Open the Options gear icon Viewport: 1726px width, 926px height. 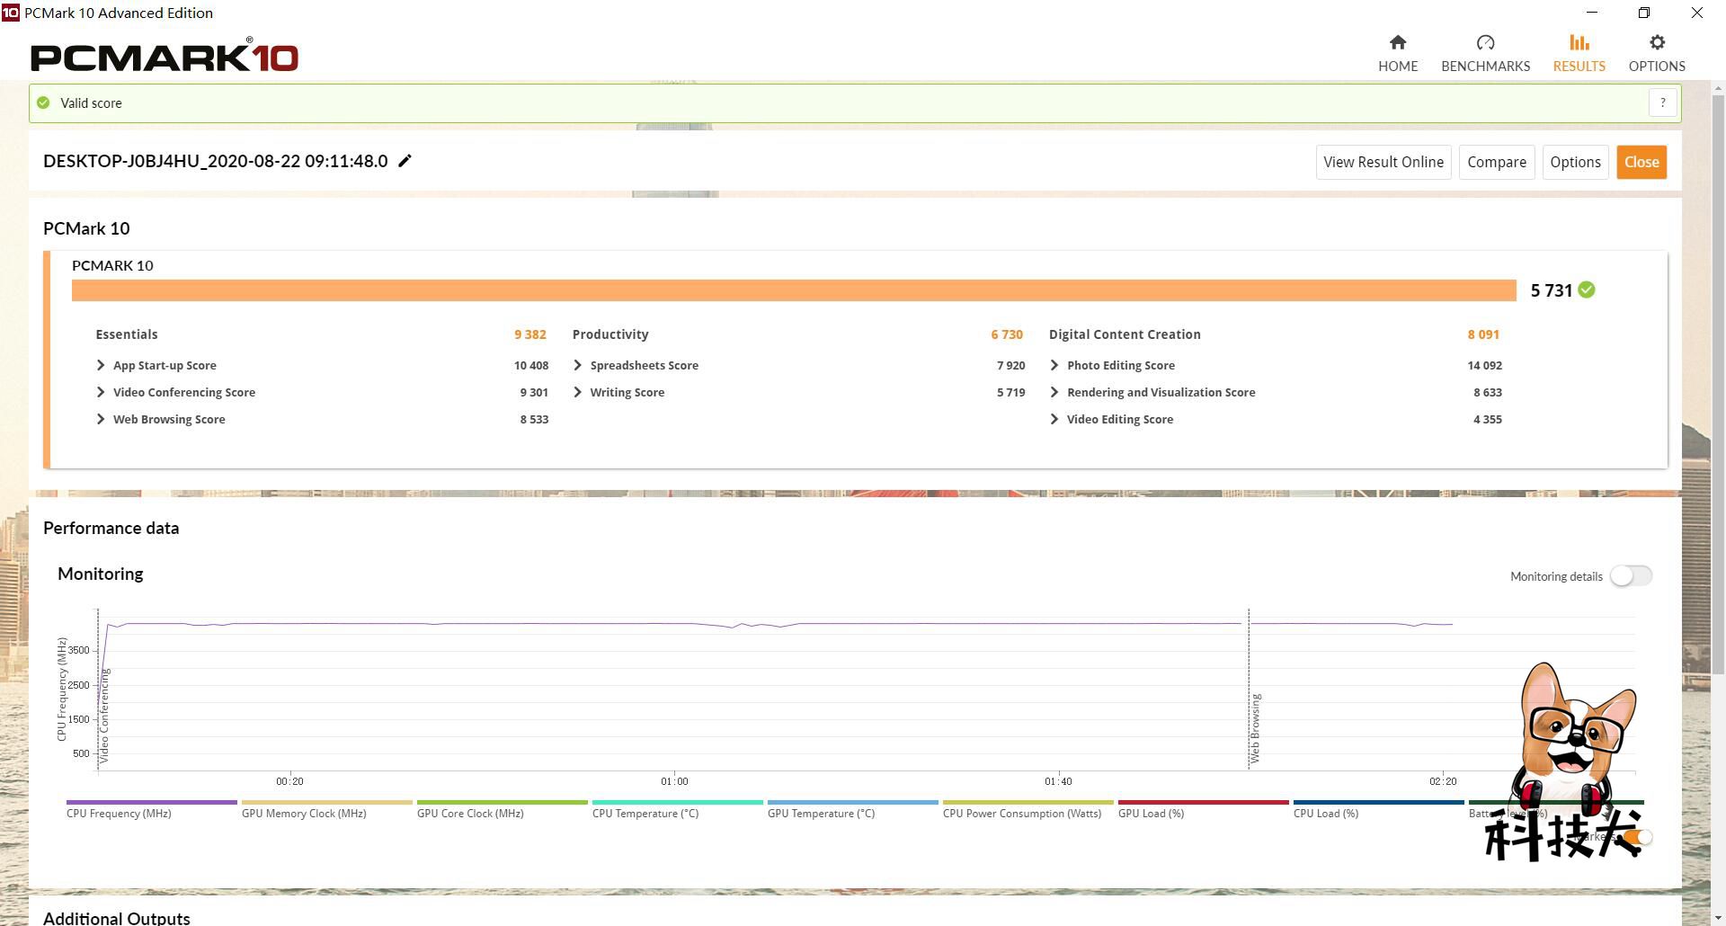tap(1656, 43)
